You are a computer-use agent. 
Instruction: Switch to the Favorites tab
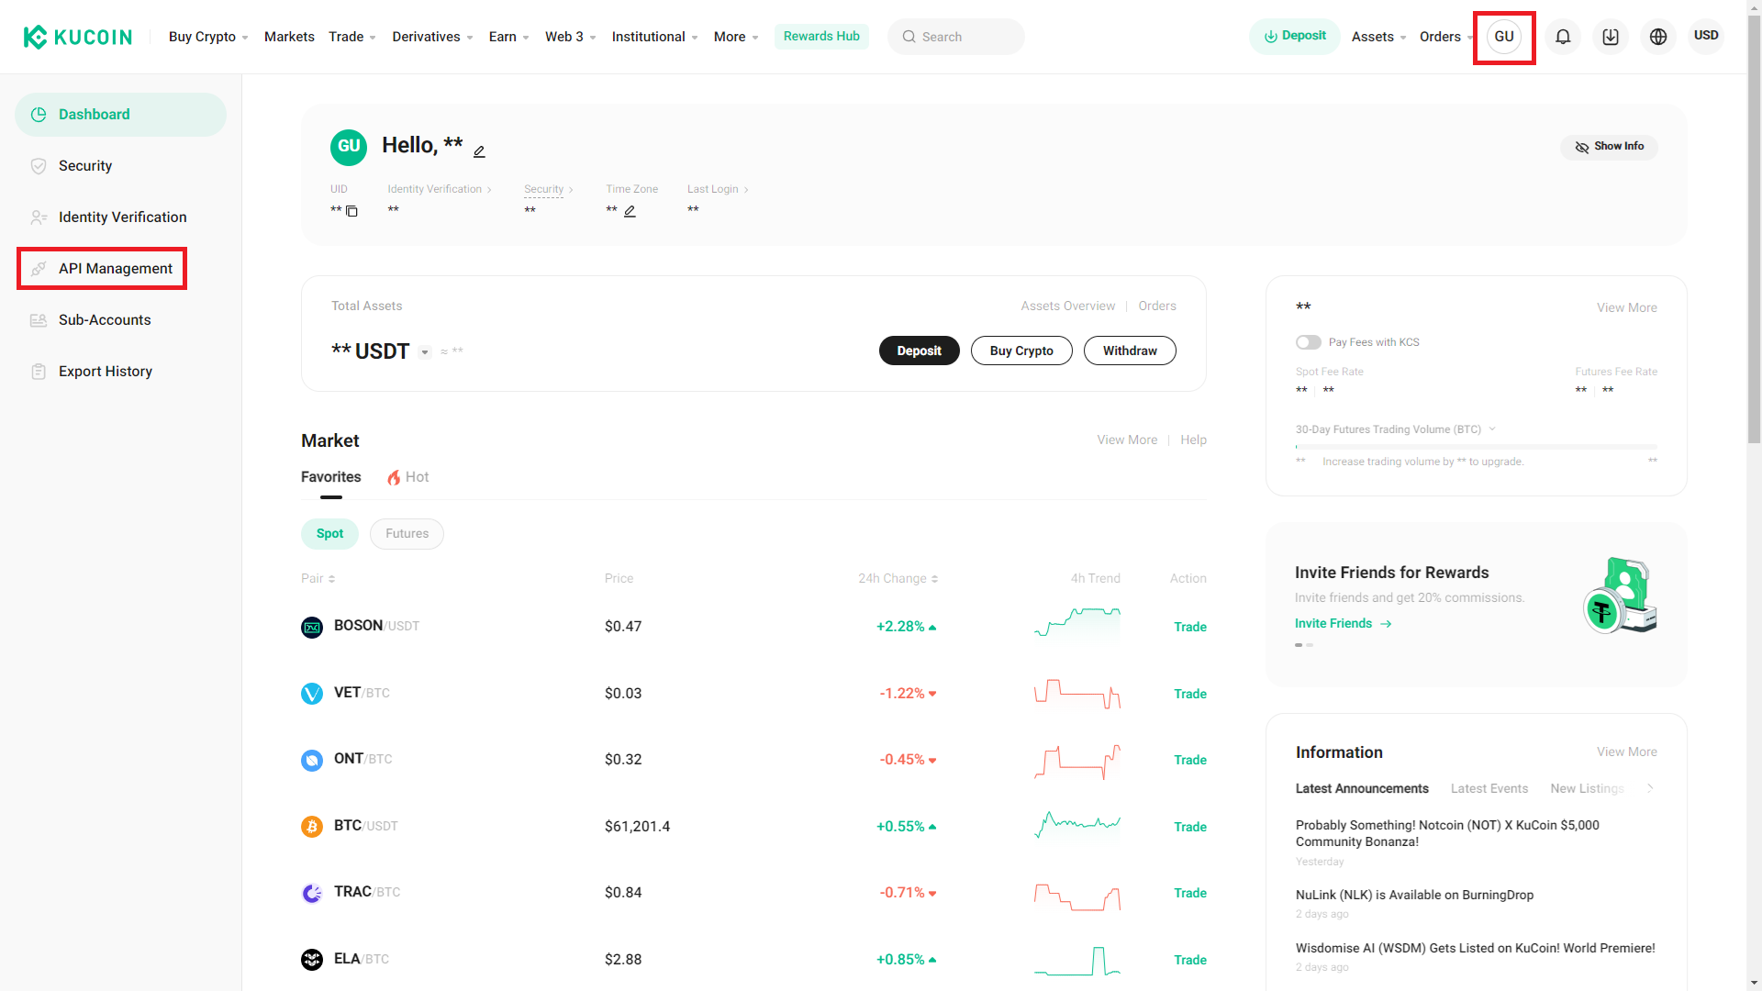point(330,477)
